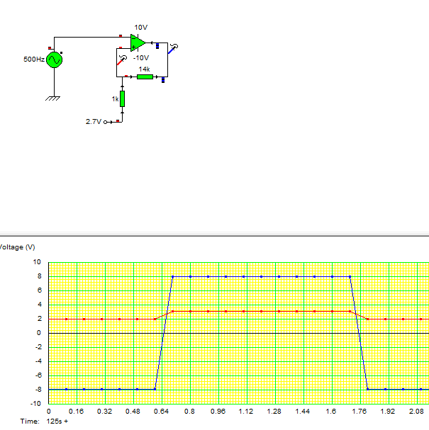The image size is (429, 430).
Task: Click the 0.64 time axis tick label
Action: tap(161, 412)
